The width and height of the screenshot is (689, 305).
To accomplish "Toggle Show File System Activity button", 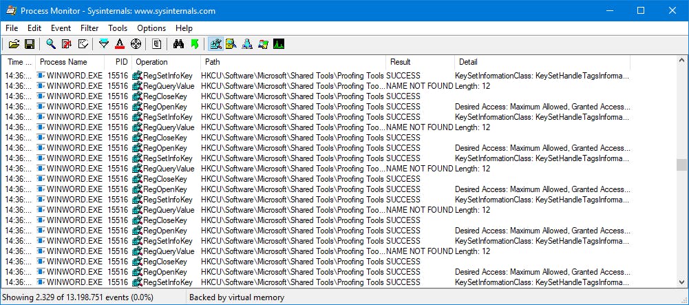I will pyautogui.click(x=231, y=44).
